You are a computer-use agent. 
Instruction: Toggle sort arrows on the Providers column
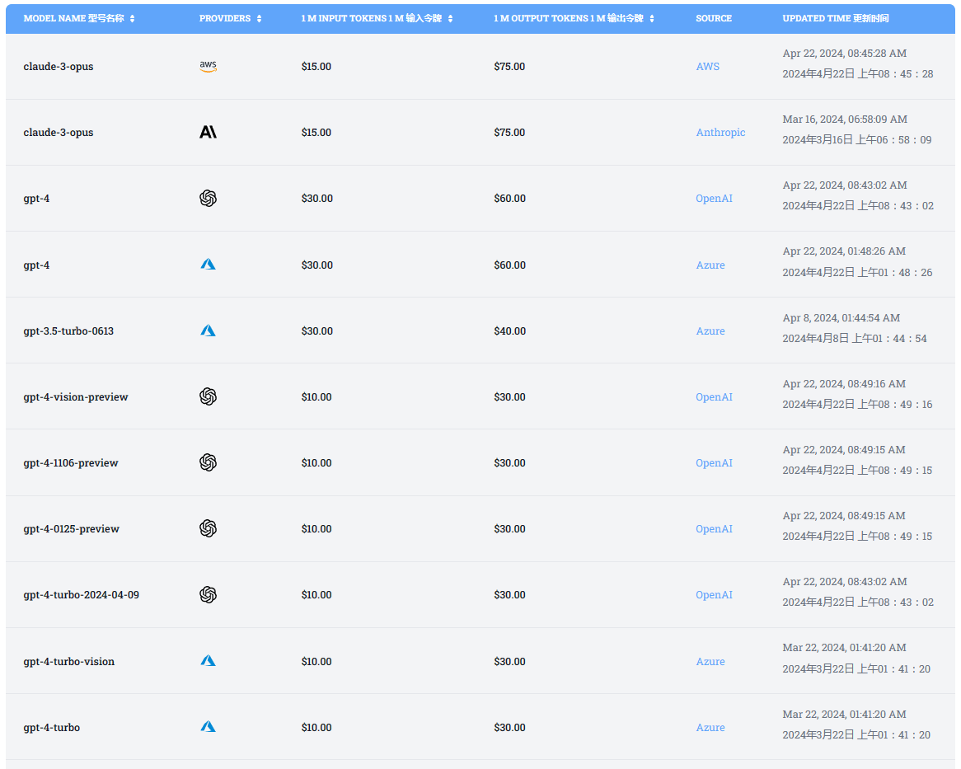point(259,18)
